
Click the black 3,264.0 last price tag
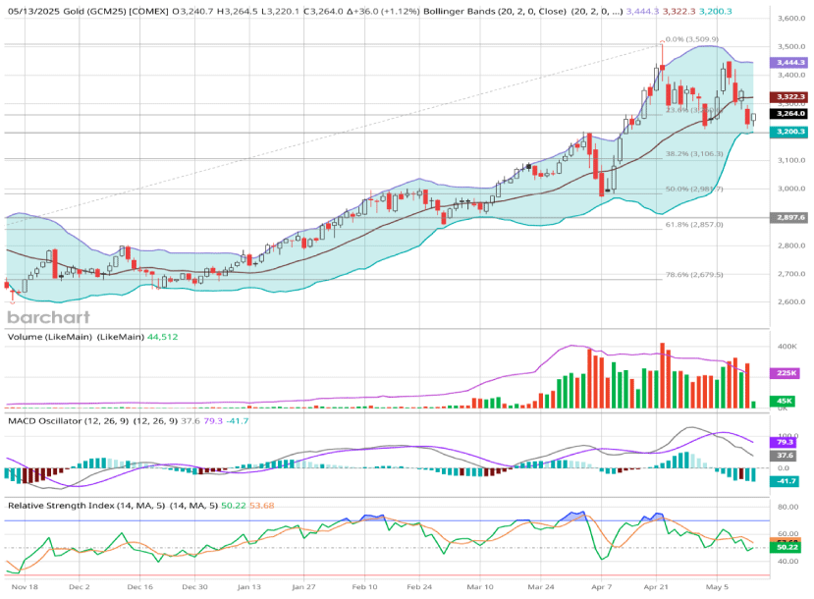point(789,114)
